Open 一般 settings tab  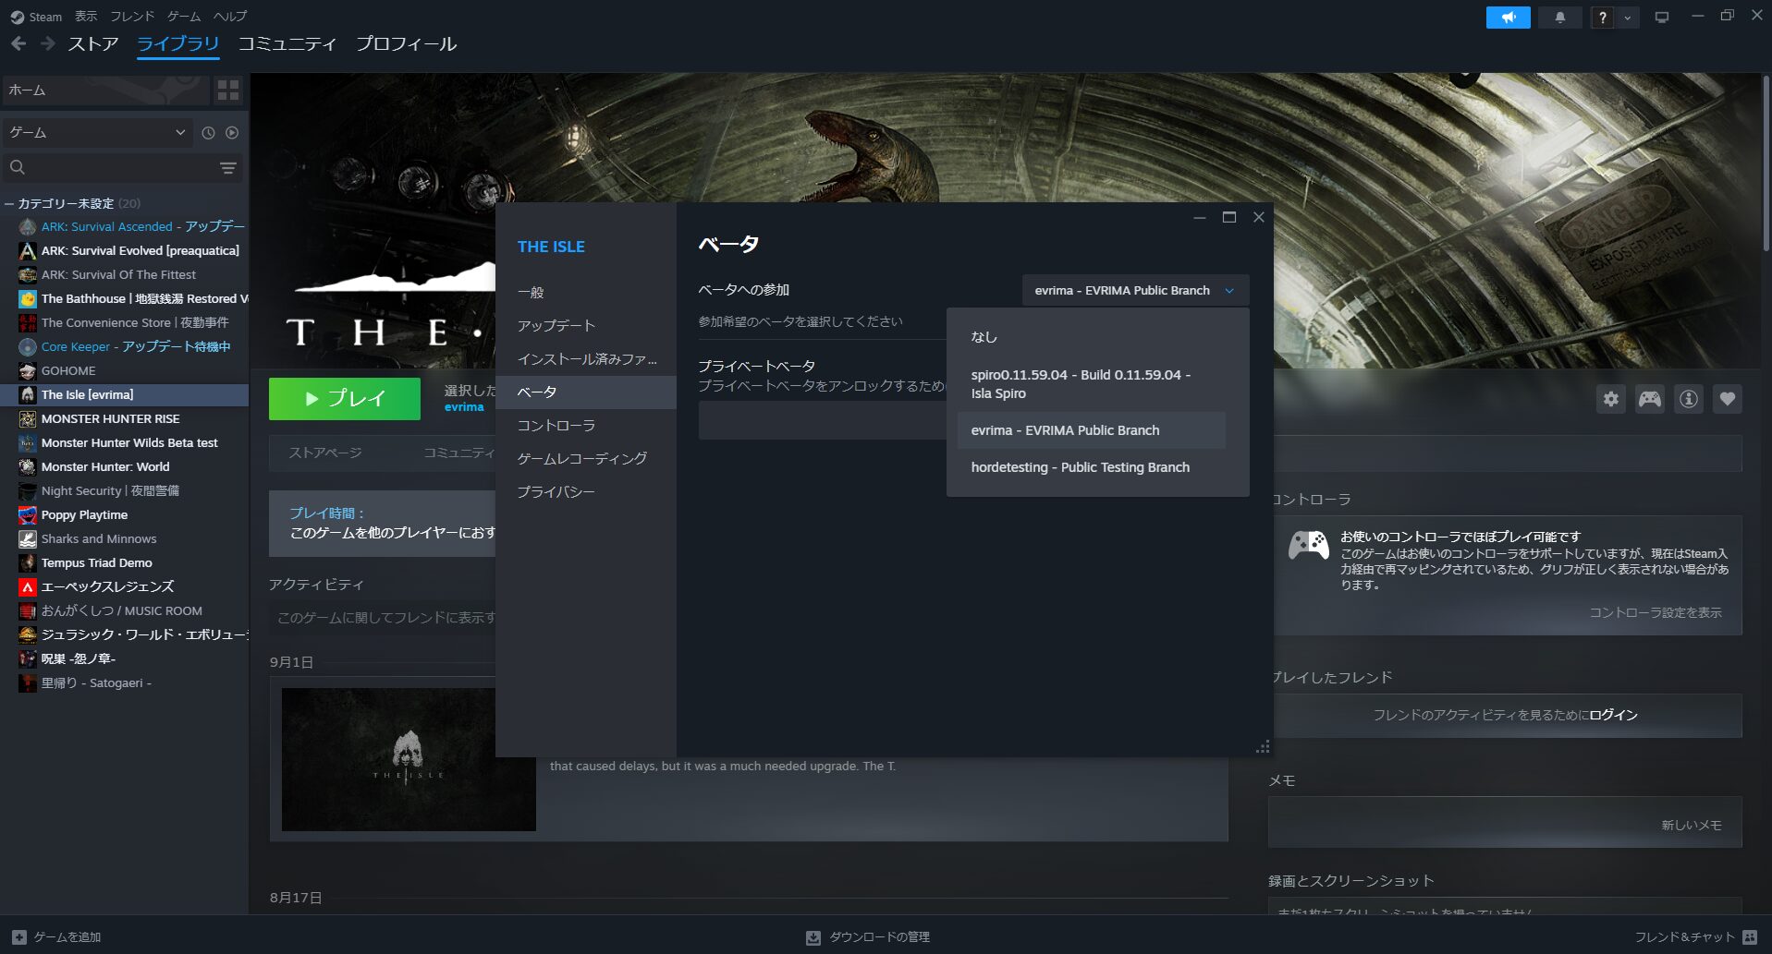tap(586, 292)
